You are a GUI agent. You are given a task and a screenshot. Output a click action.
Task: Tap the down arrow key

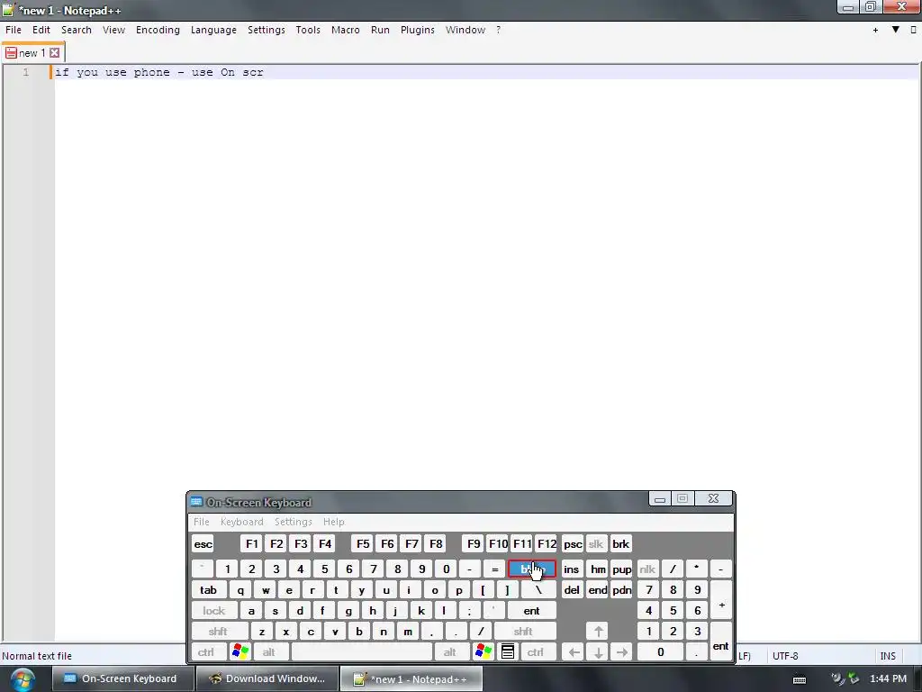tap(598, 652)
